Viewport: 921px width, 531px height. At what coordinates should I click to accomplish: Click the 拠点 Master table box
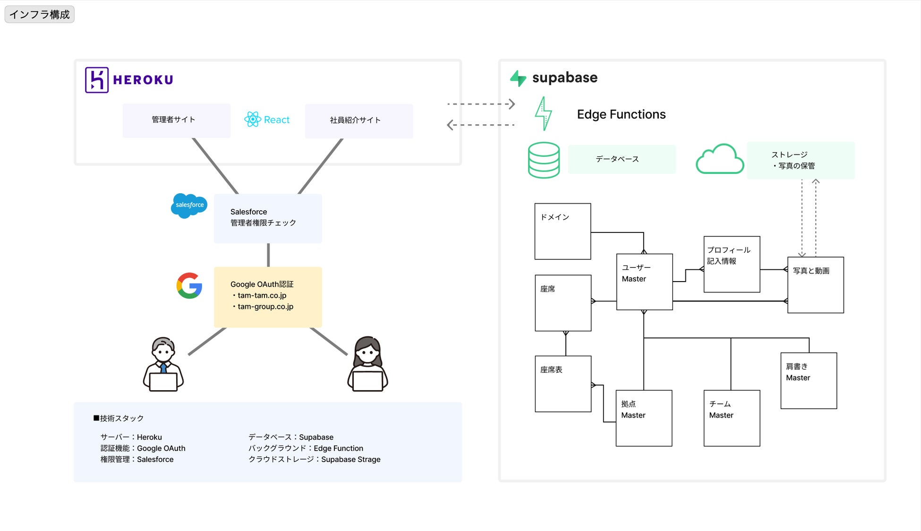point(644,418)
